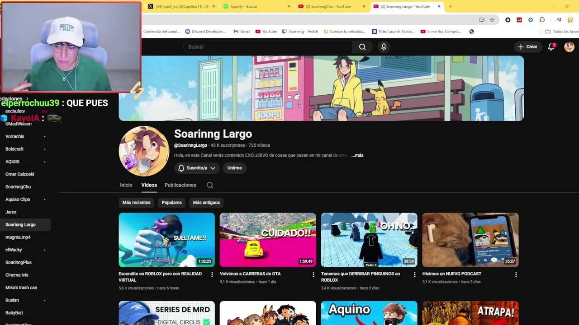Sort videos by Más recientes

(136, 203)
